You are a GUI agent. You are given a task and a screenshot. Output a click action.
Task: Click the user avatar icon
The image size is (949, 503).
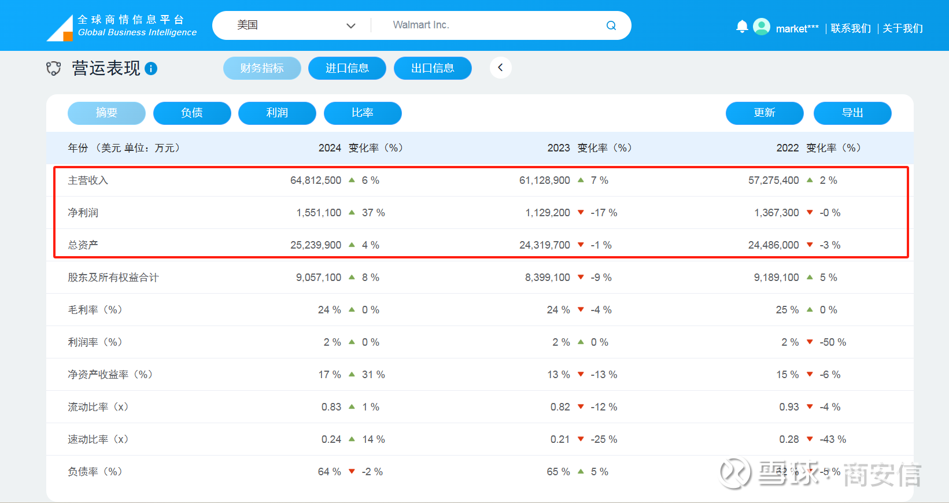762,27
